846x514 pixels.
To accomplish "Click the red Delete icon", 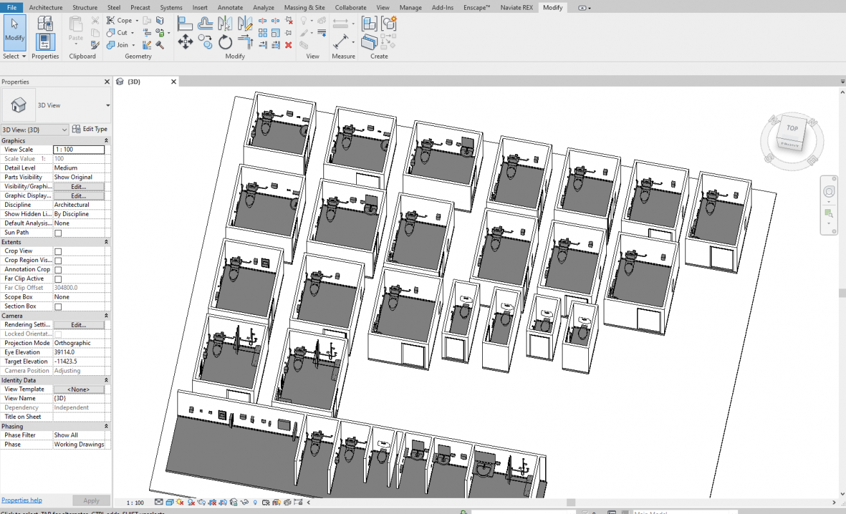I will [289, 45].
